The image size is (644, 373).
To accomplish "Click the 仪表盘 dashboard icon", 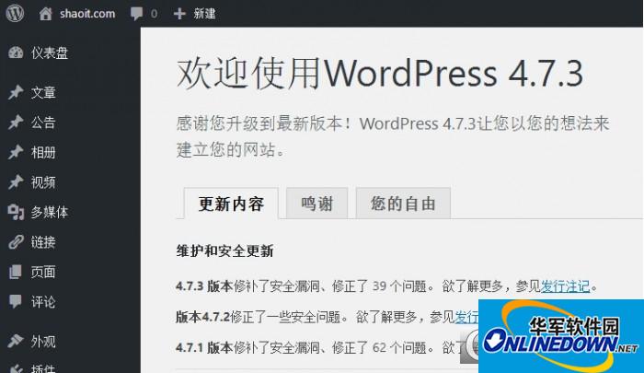I will click(x=16, y=52).
